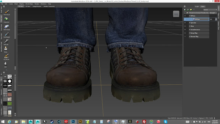Open the Object List side tab
Image resolution: width=220 pixels, height=124 pixels.
219,16
